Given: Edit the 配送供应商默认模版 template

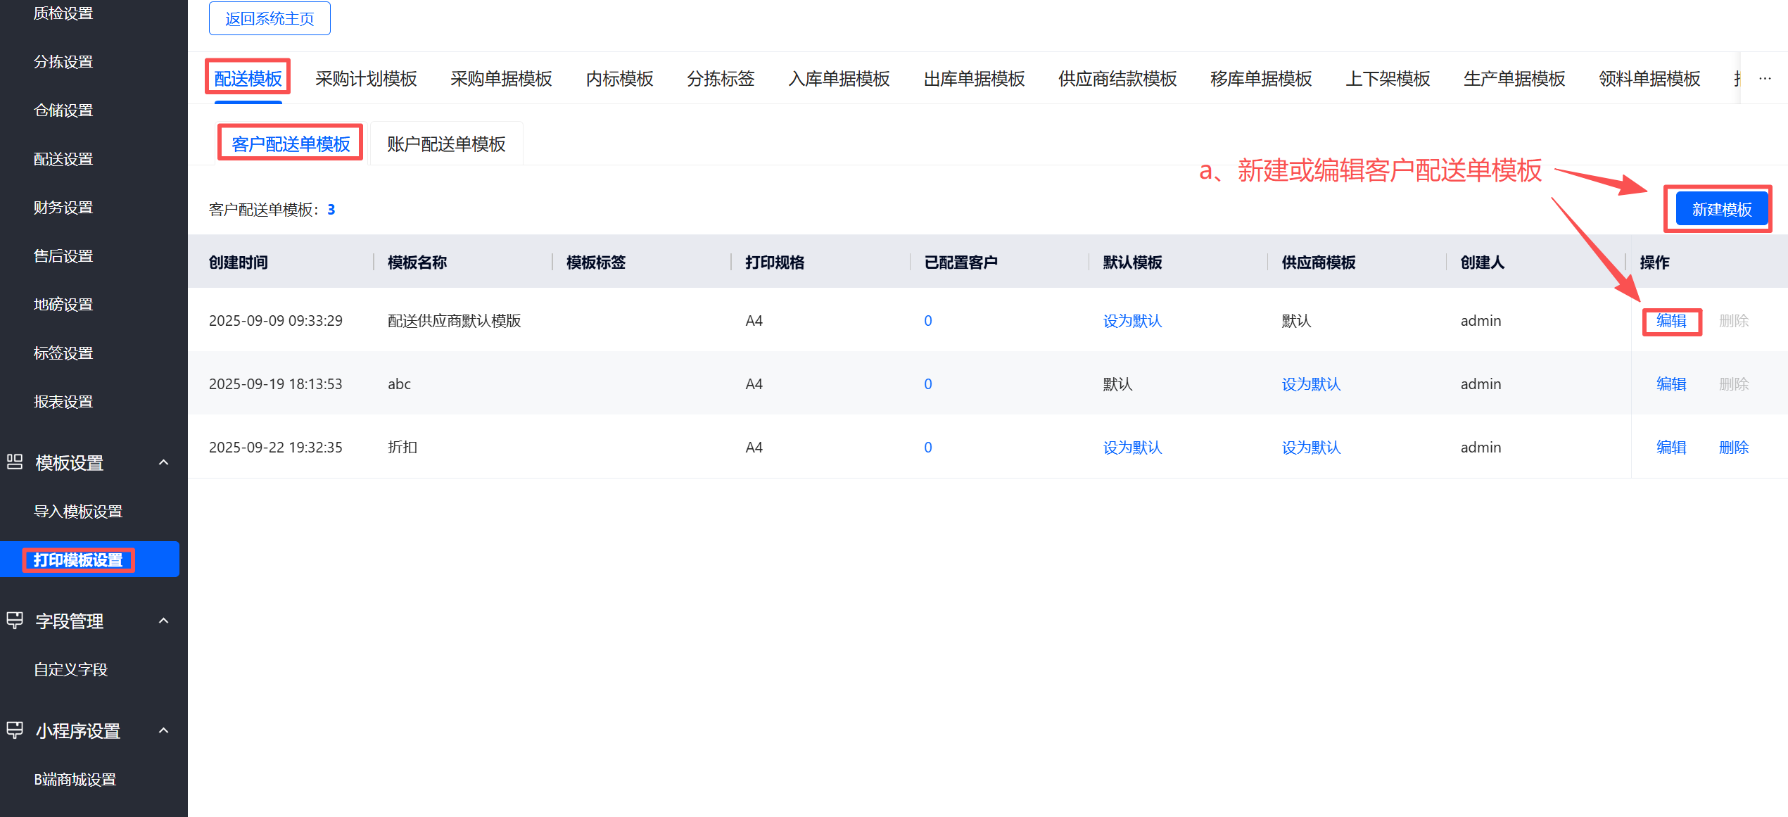Looking at the screenshot, I should (1671, 321).
